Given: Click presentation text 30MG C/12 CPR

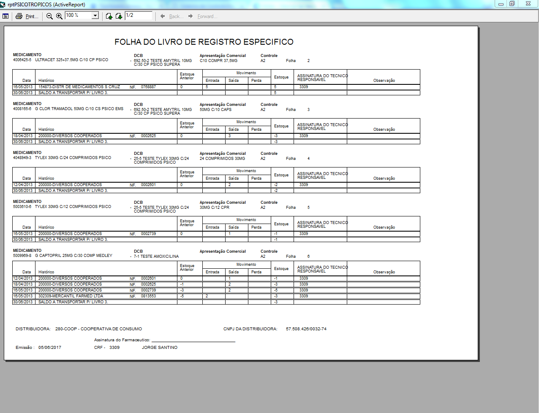Looking at the screenshot, I should (215, 208).
